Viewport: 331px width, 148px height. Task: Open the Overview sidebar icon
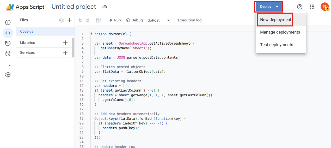8,23
